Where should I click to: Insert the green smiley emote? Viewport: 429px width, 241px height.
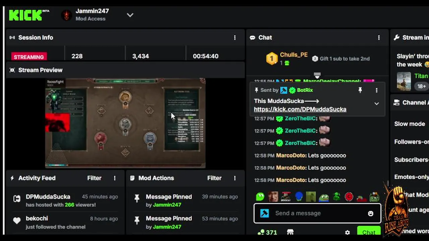(x=260, y=197)
